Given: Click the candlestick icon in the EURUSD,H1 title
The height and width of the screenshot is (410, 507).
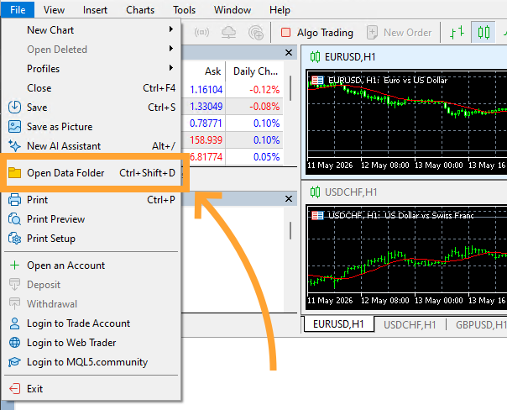Looking at the screenshot, I should pyautogui.click(x=315, y=56).
